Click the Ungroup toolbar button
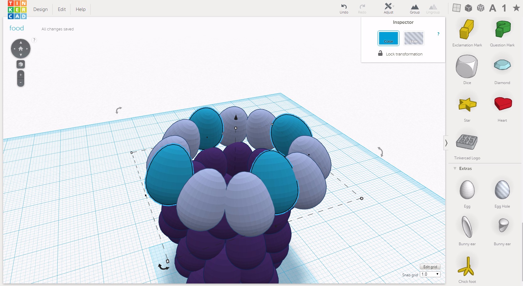The image size is (523, 286). [x=433, y=9]
